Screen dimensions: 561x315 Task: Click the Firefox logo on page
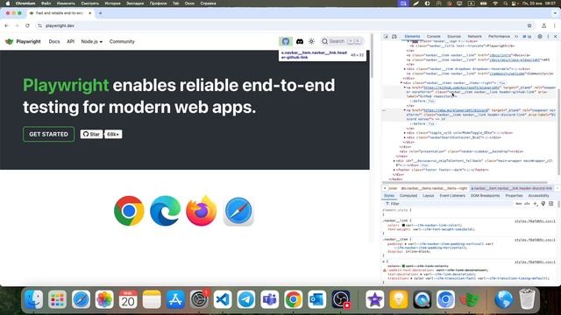(202, 211)
